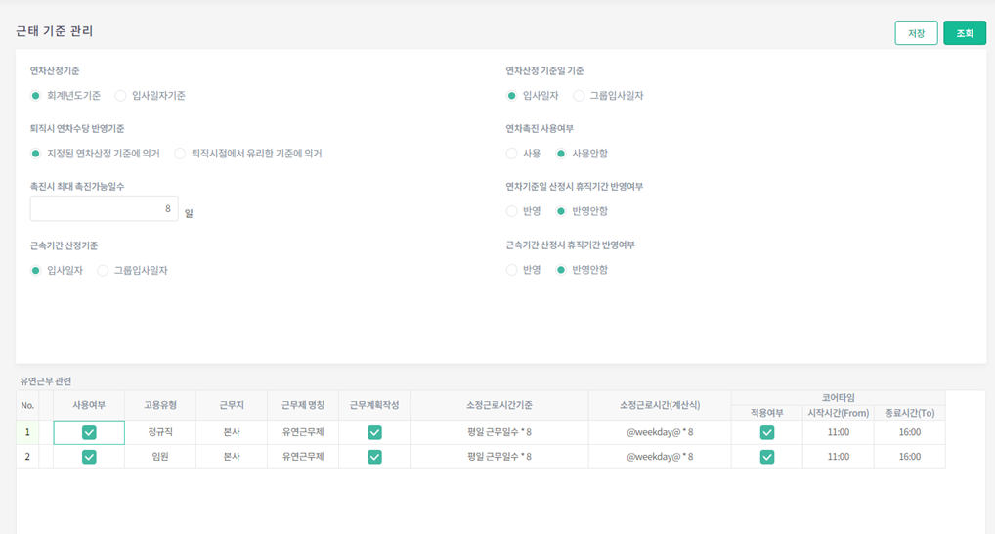Click the 촉진시 최대 촉진가능일수 input field
Image resolution: width=995 pixels, height=534 pixels.
pyautogui.click(x=104, y=209)
